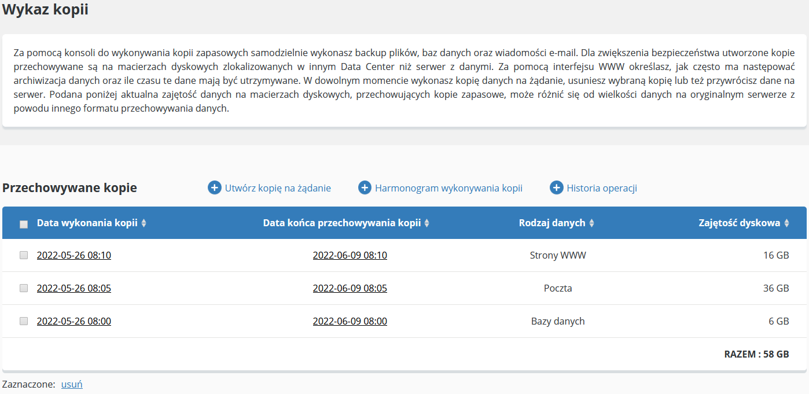Viewport: 809px width, 394px height.
Task: Open backup dated 2022-05-26 08:10
Action: click(74, 255)
